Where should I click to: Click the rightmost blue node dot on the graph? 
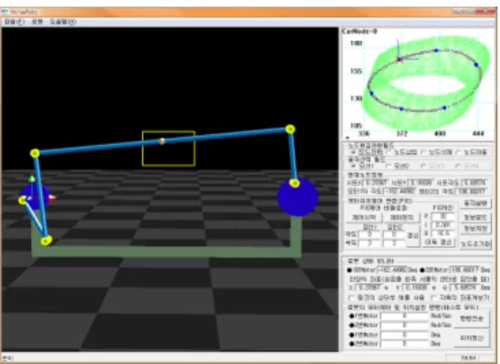pyautogui.click(x=476, y=65)
